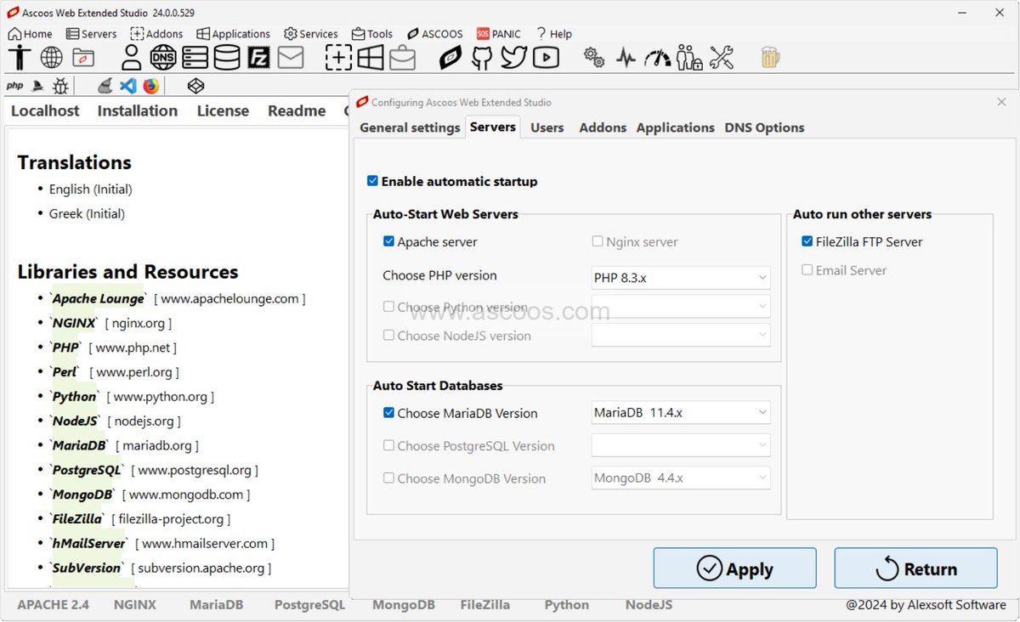Launch the FileZilla Fz icon

pyautogui.click(x=258, y=58)
